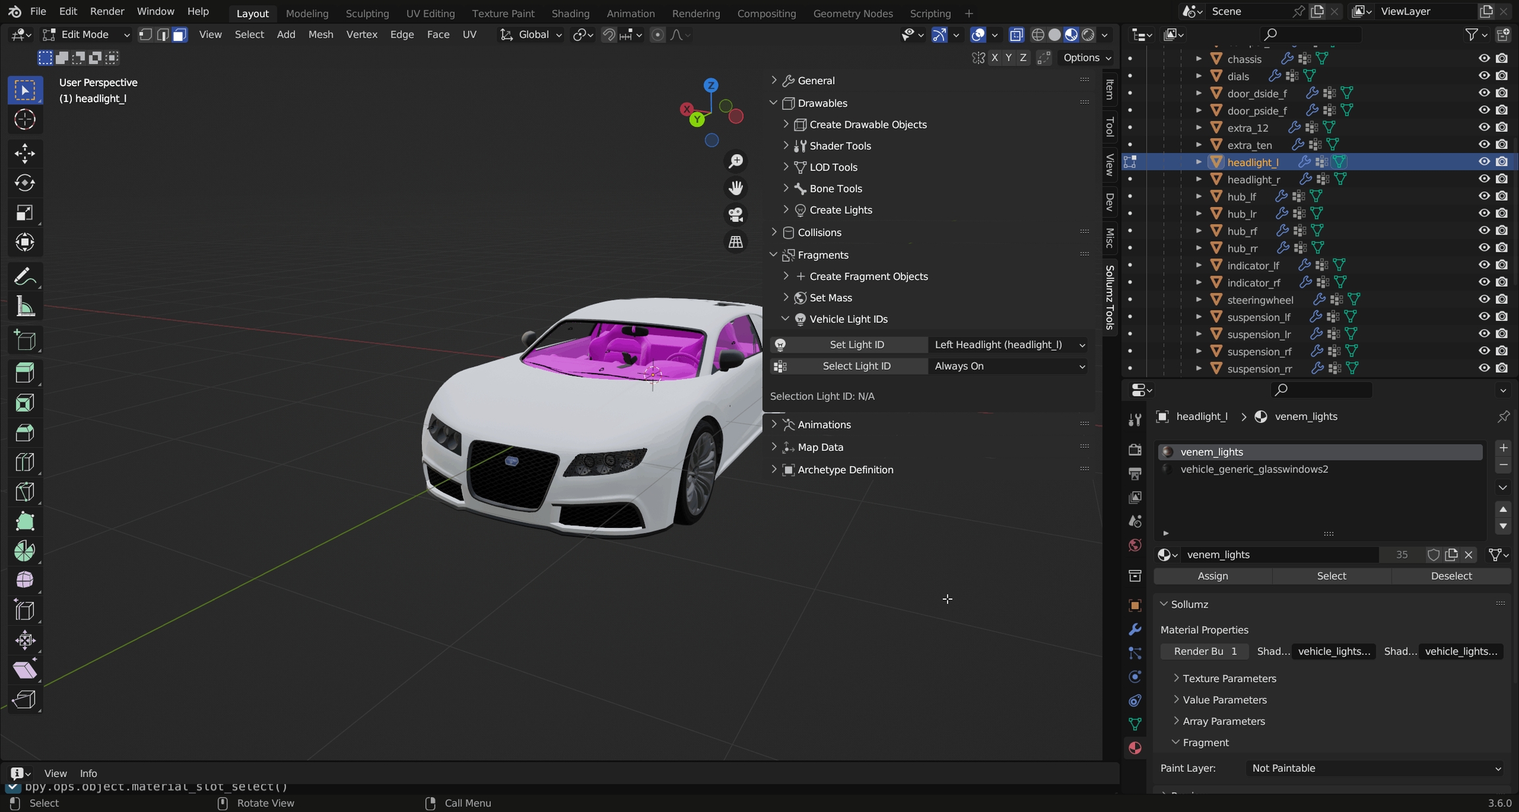
Task: Expand the Shader Tools panel
Action: pos(840,146)
